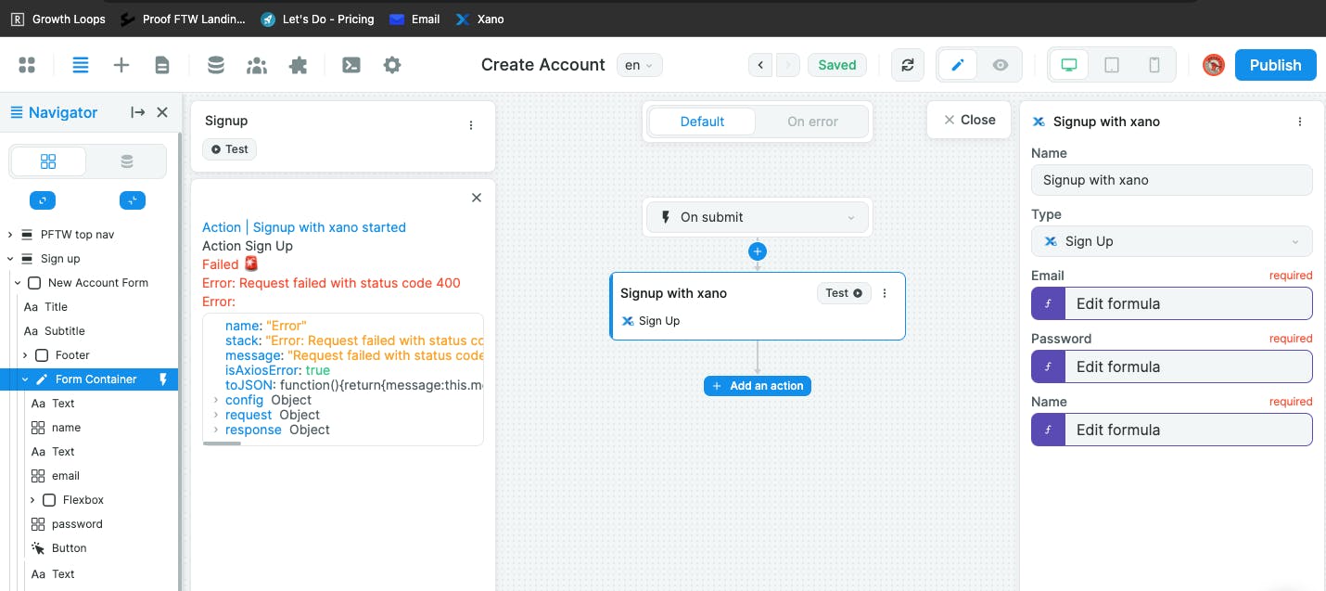Click the Close button beside action panel
The height and width of the screenshot is (591, 1326).
click(x=969, y=120)
